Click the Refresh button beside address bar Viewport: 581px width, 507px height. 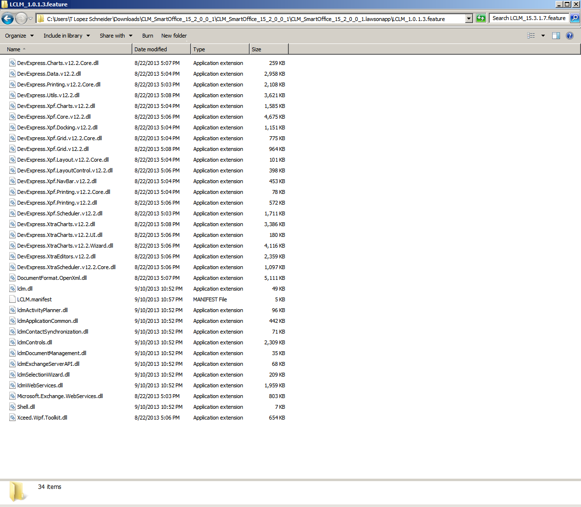point(481,19)
